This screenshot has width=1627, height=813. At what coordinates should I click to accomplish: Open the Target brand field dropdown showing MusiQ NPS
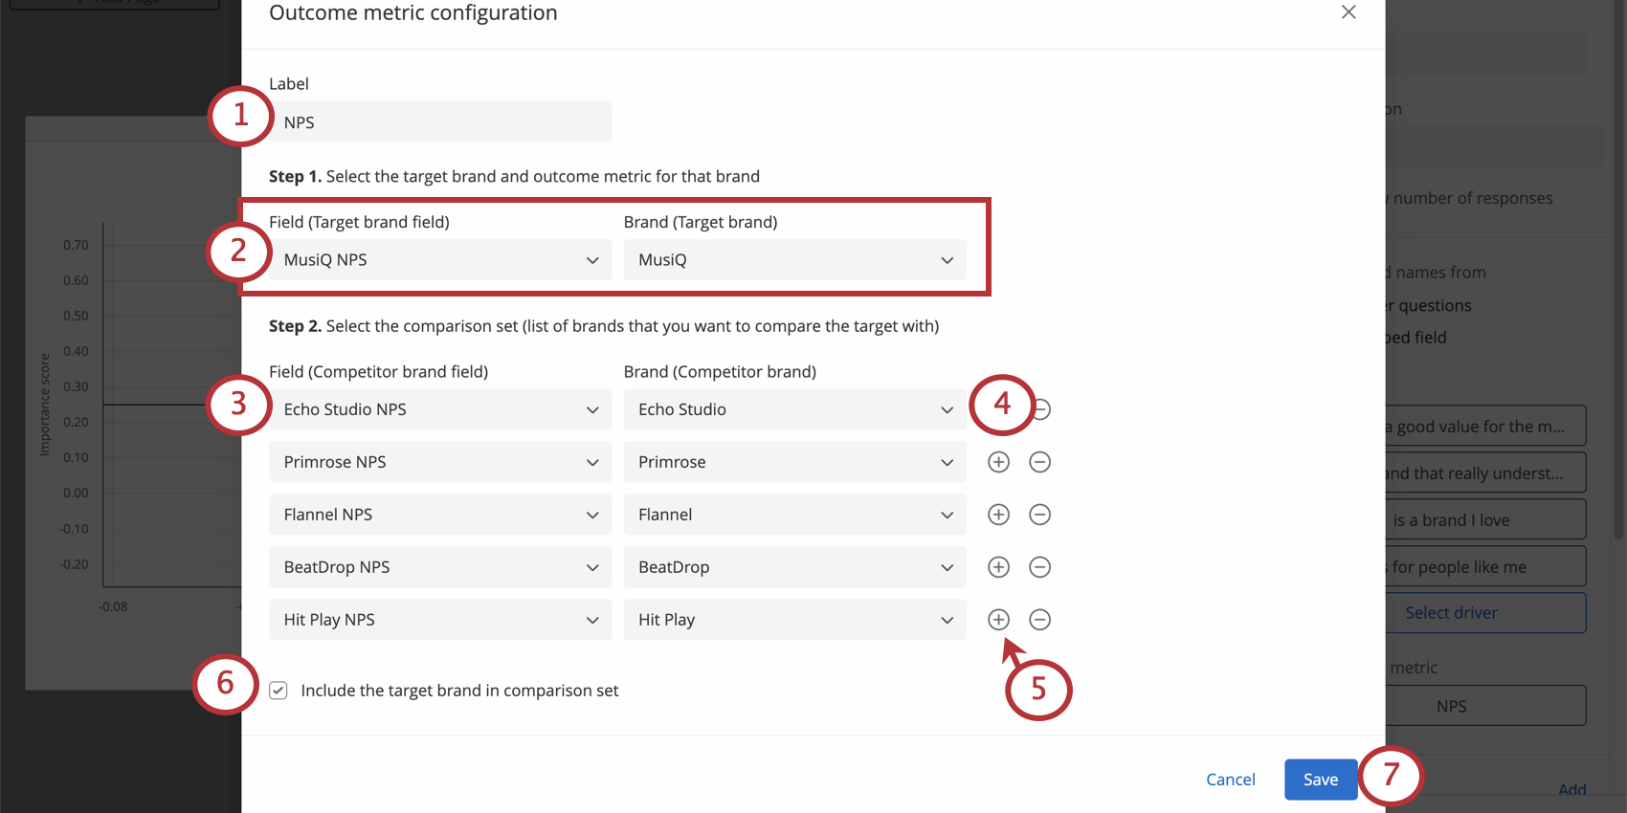tap(439, 259)
